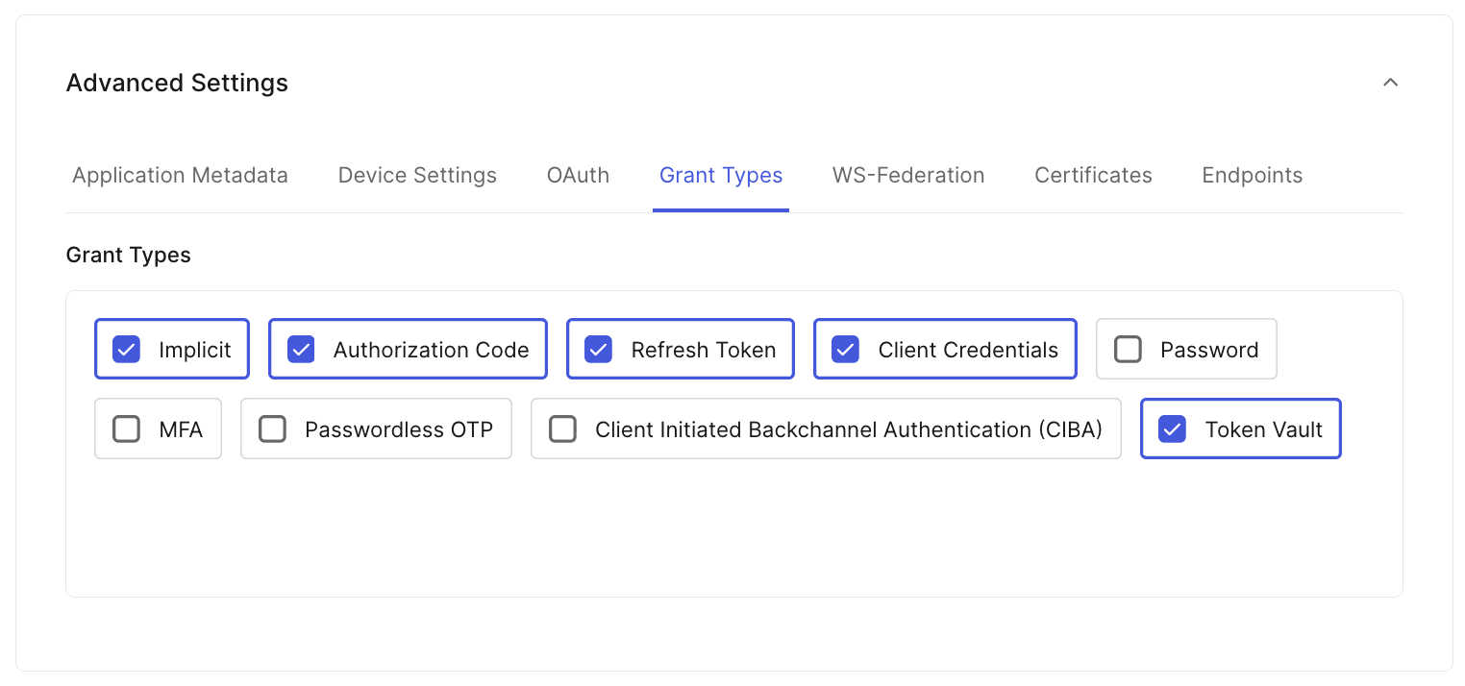
Task: Enable Passwordless OTP grant
Action: (x=272, y=429)
